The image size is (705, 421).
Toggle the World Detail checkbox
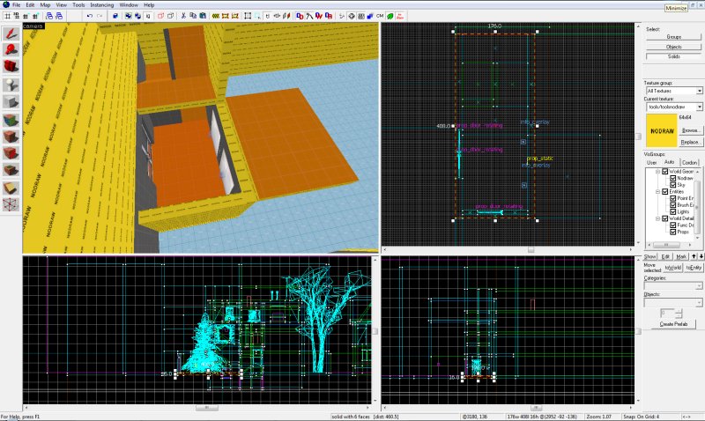(x=665, y=218)
